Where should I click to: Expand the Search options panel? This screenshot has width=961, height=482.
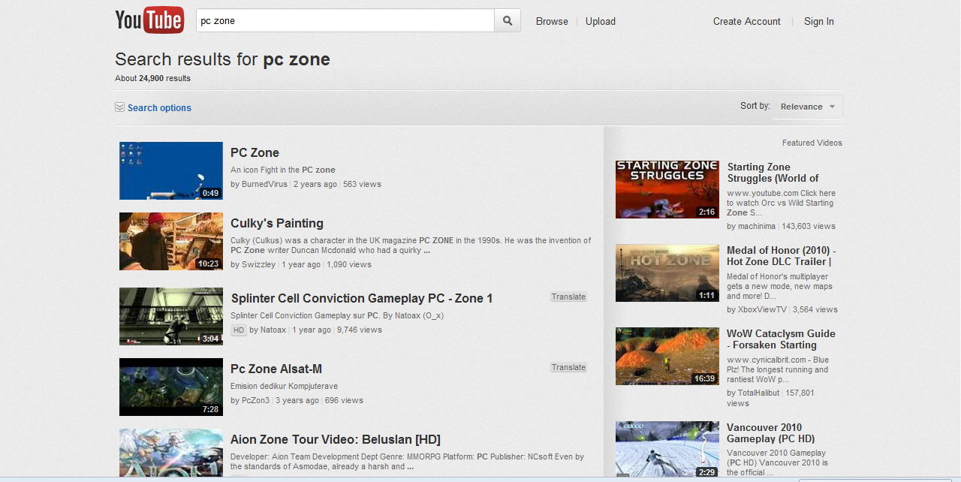click(158, 107)
